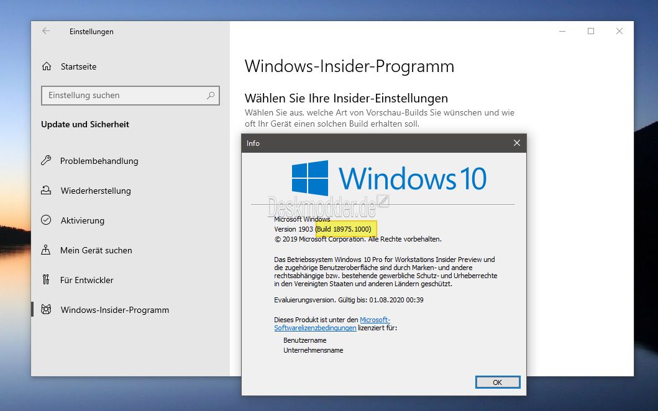Viewport: 658px width, 411px height.
Task: Minimize the Einstellungen window
Action: 562,31
